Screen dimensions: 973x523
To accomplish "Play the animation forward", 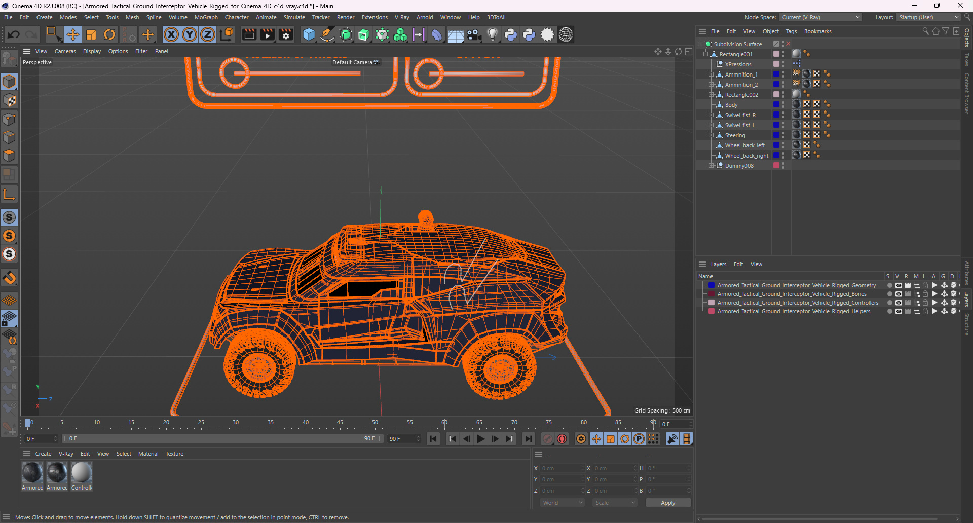I will click(x=481, y=439).
